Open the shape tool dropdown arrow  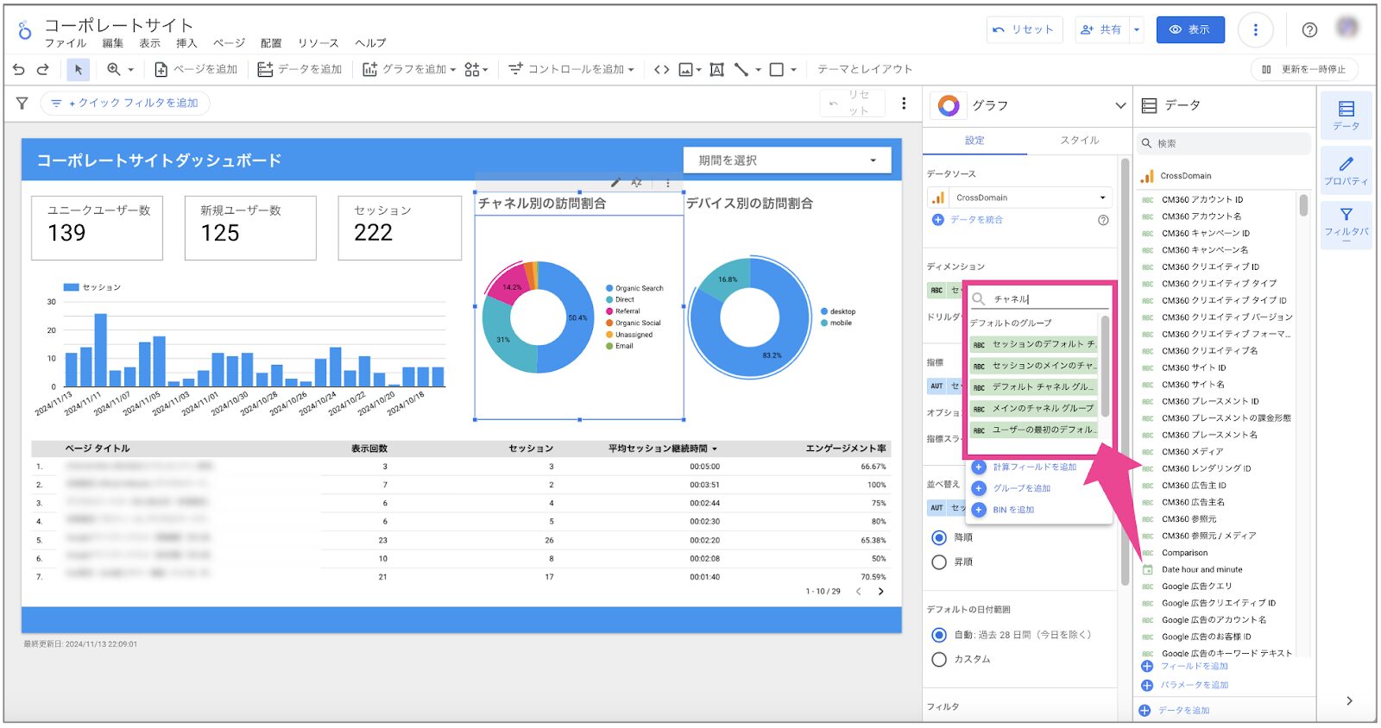pos(793,70)
